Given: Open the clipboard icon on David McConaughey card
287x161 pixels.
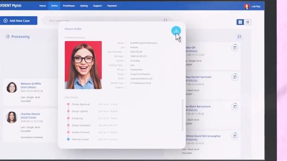Looking at the screenshot, I should pyautogui.click(x=235, y=136).
